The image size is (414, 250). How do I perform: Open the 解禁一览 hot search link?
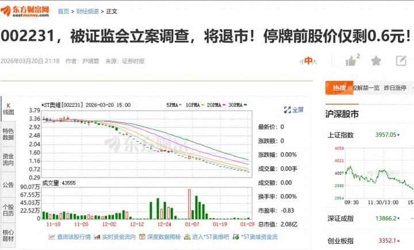(x=366, y=88)
